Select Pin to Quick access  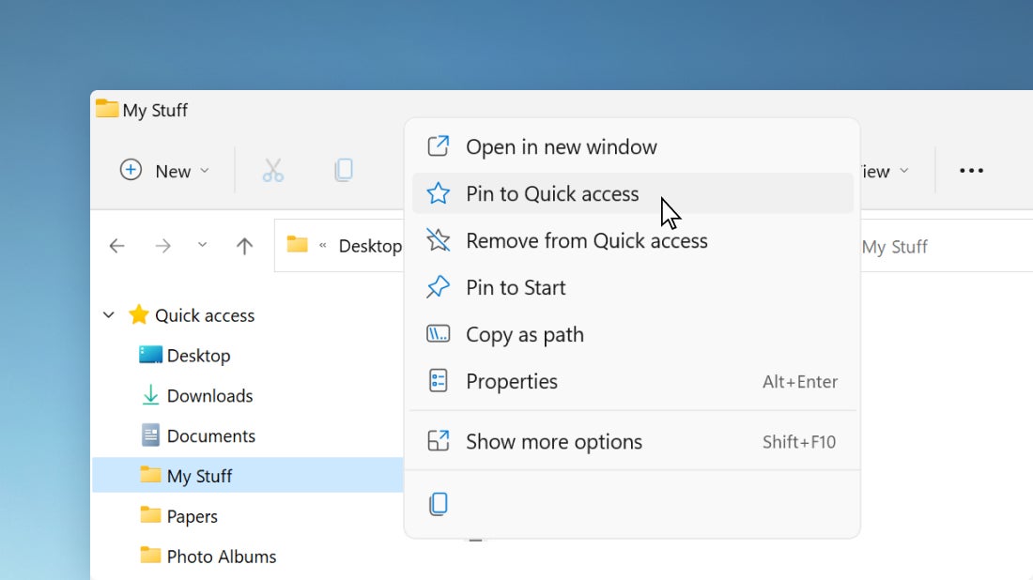[x=552, y=193]
